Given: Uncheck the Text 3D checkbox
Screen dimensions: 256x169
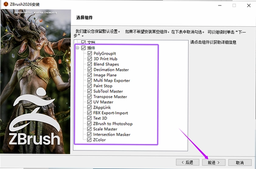Looking at the screenshot, I should click(89, 118).
